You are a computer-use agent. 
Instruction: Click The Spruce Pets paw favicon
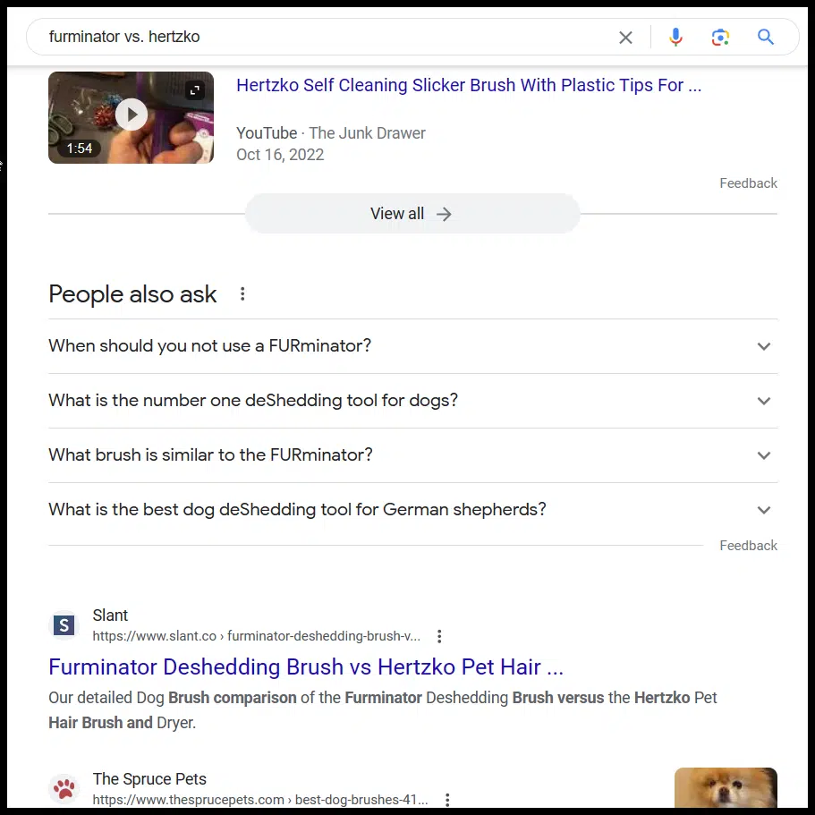(x=64, y=789)
